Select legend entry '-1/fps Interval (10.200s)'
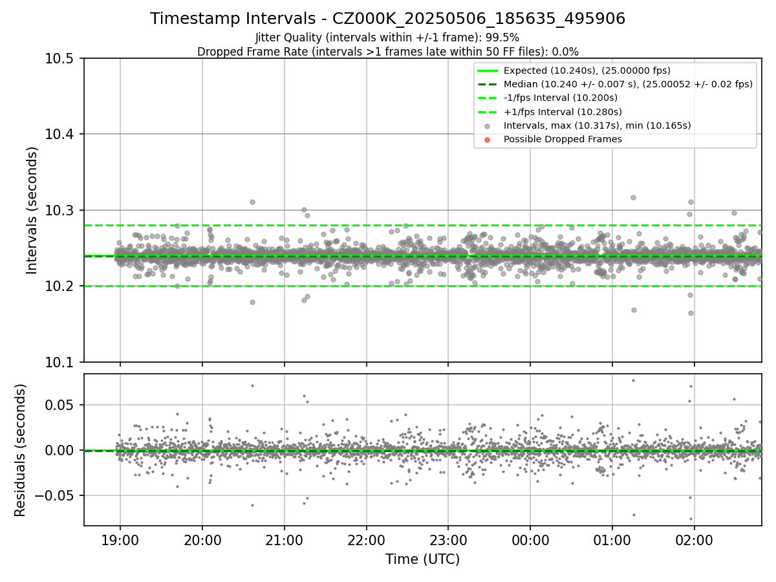 (561, 98)
